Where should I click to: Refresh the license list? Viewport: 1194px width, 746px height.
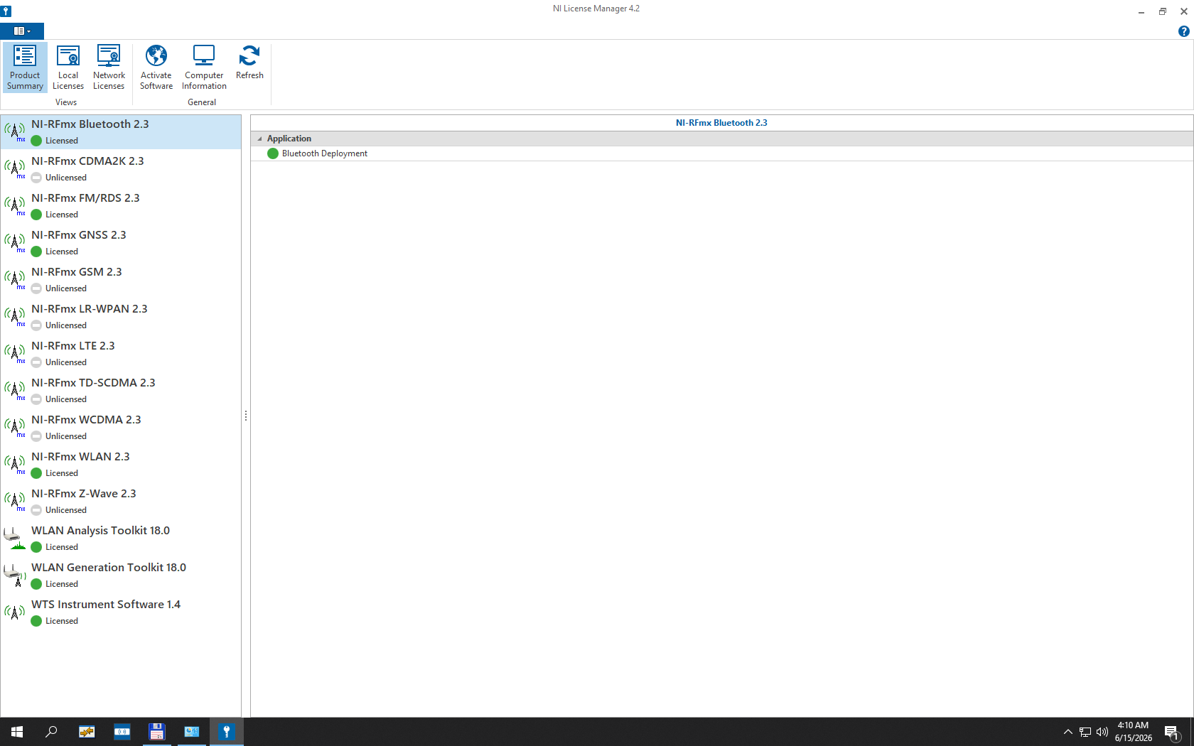pos(249,63)
